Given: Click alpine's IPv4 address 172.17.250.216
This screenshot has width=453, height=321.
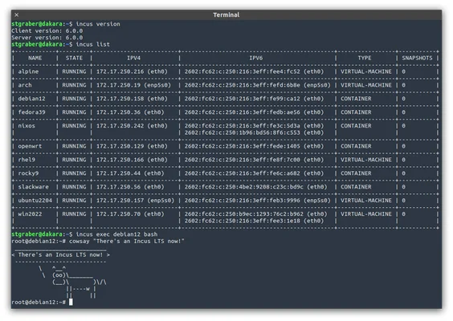Looking at the screenshot, I should pos(120,71).
